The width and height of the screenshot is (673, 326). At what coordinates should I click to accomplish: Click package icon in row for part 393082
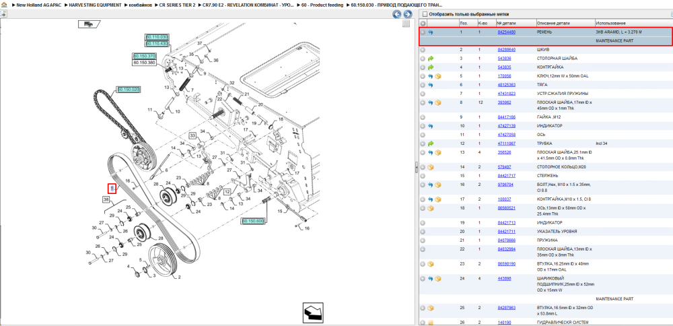coord(438,102)
